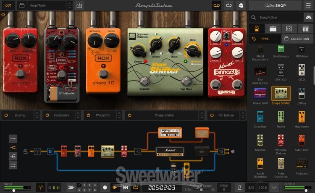The image size is (315, 193).
Task: Stomp the Bypass footswitch on Shape Shifter
Action: (144, 81)
